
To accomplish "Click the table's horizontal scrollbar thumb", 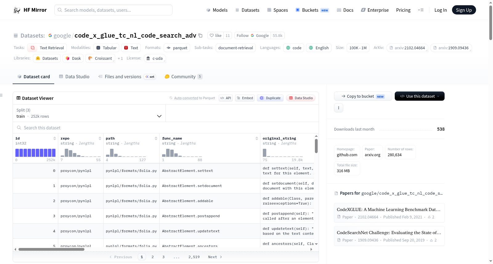I will [x=51, y=249].
